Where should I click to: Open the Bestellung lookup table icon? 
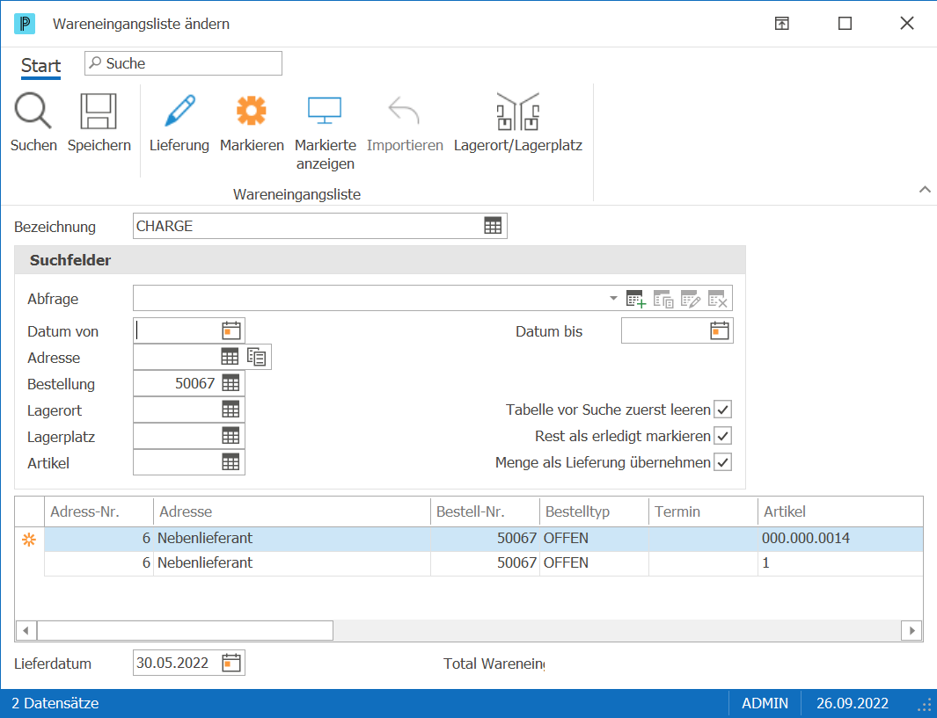point(231,383)
